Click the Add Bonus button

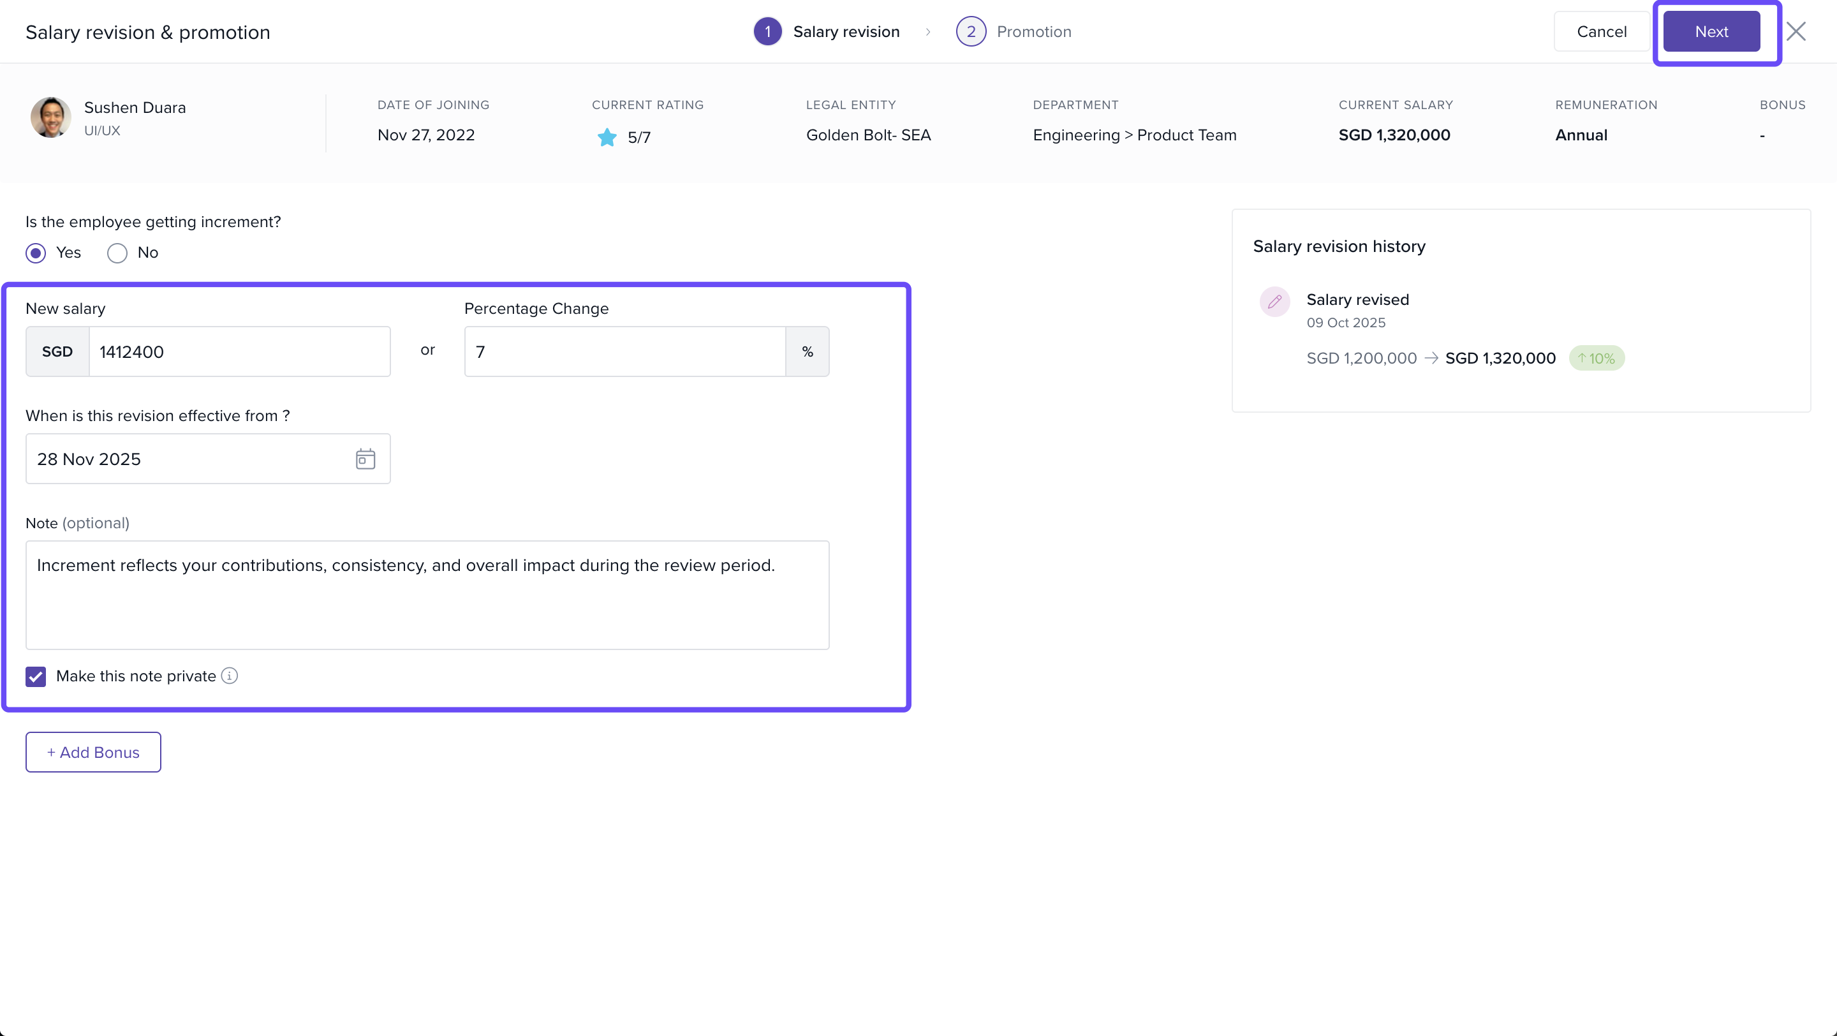pyautogui.click(x=92, y=751)
